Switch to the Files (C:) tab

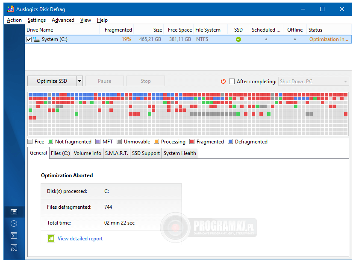point(60,153)
